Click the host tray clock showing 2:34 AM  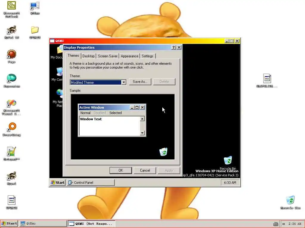coord(295,224)
